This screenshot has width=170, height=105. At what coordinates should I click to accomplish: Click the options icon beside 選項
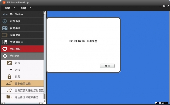click(x=10, y=69)
